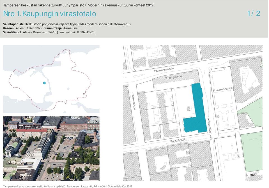Click the footer credit 'A-Insinöörit Suunnittelu Oy 2012'
Image resolution: width=269 pixels, height=188 pixels.
tap(113, 186)
